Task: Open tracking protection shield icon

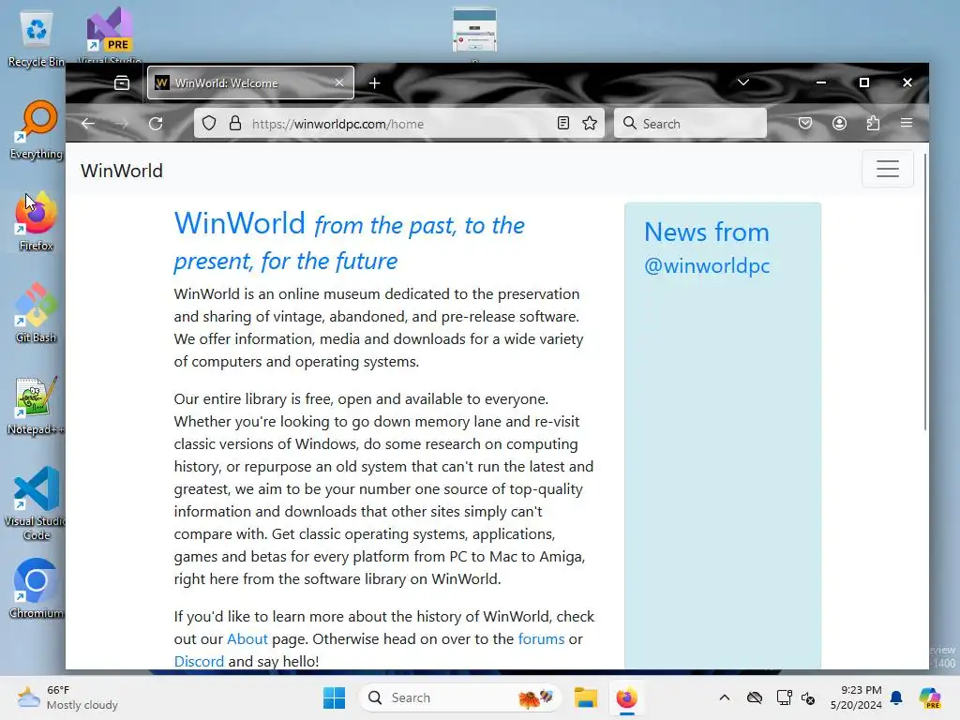Action: 209,124
